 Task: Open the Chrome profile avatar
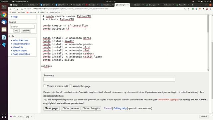pyautogui.click(x=207, y=9)
